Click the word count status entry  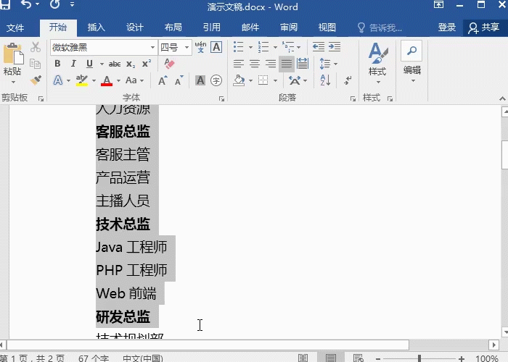coord(94,358)
